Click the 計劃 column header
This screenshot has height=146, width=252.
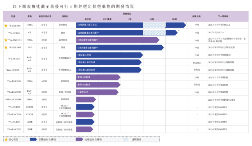13,16
